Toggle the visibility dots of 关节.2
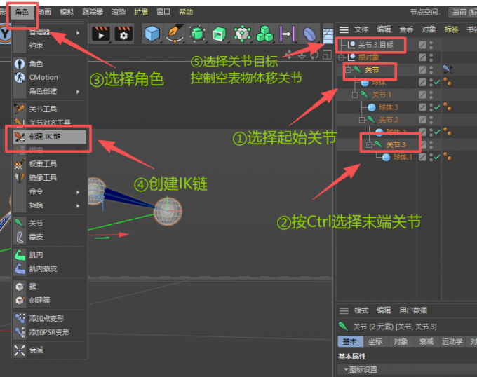Viewport: 477px width, 377px height. [431, 120]
